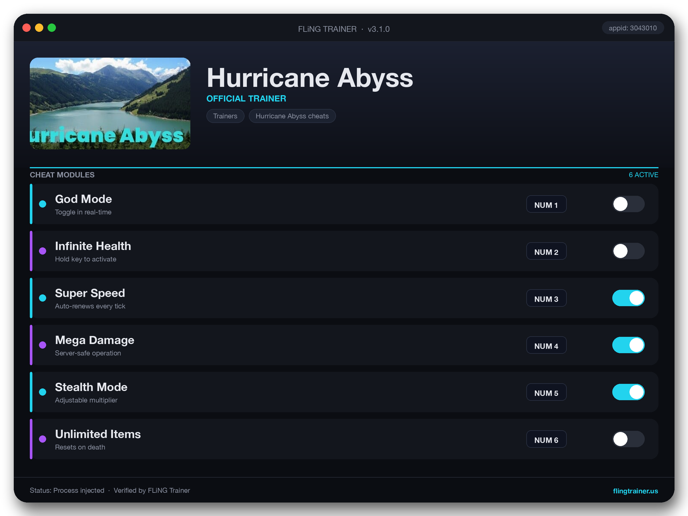Click 'Status: Process injected' in footer
Image resolution: width=688 pixels, height=516 pixels.
pyautogui.click(x=67, y=490)
